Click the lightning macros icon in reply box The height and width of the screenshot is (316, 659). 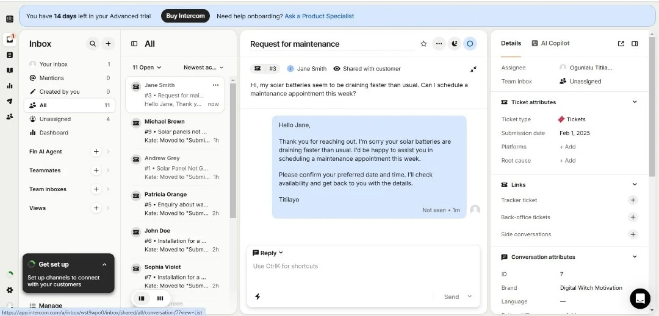[x=257, y=297]
